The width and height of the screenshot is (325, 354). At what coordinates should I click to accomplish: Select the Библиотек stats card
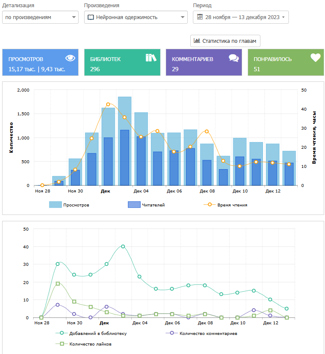pyautogui.click(x=122, y=62)
